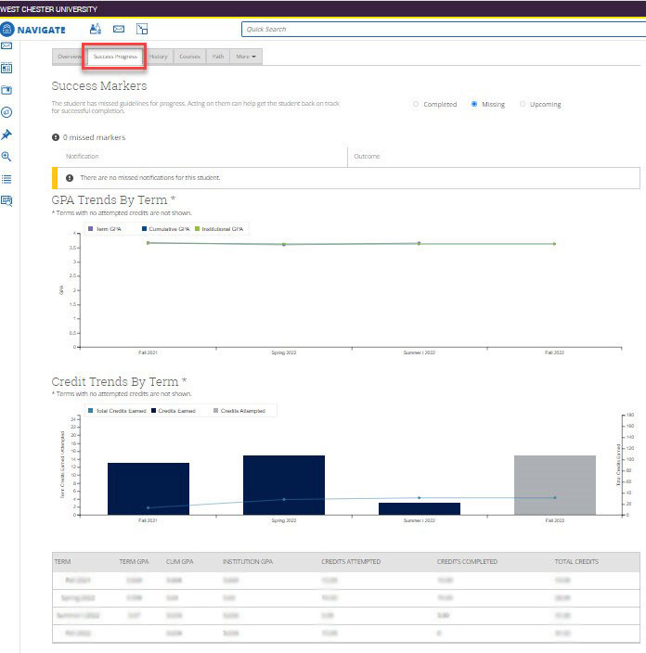
Task: Open the calendar icon in the left sidebar
Action: point(6,90)
